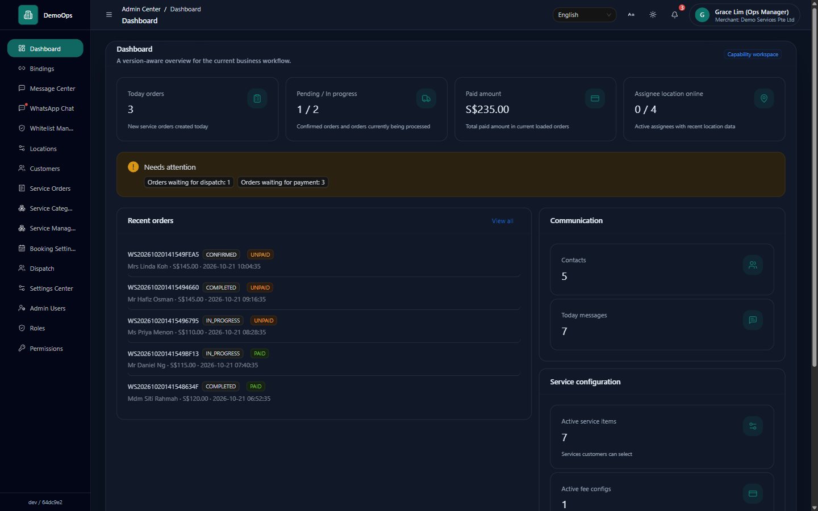
Task: Click the Grace Lim avatar circle
Action: (702, 15)
